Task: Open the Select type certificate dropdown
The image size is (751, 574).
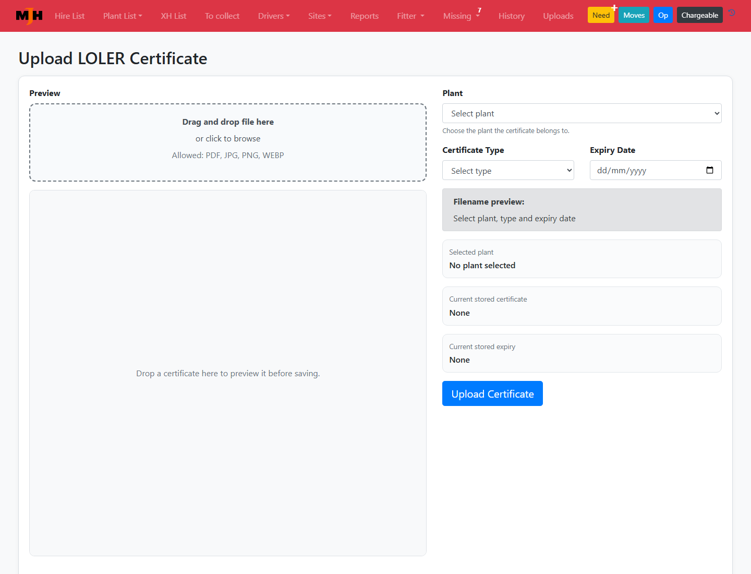Action: click(508, 171)
